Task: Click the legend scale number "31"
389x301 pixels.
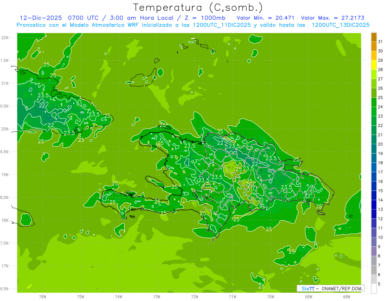Action: point(381,42)
